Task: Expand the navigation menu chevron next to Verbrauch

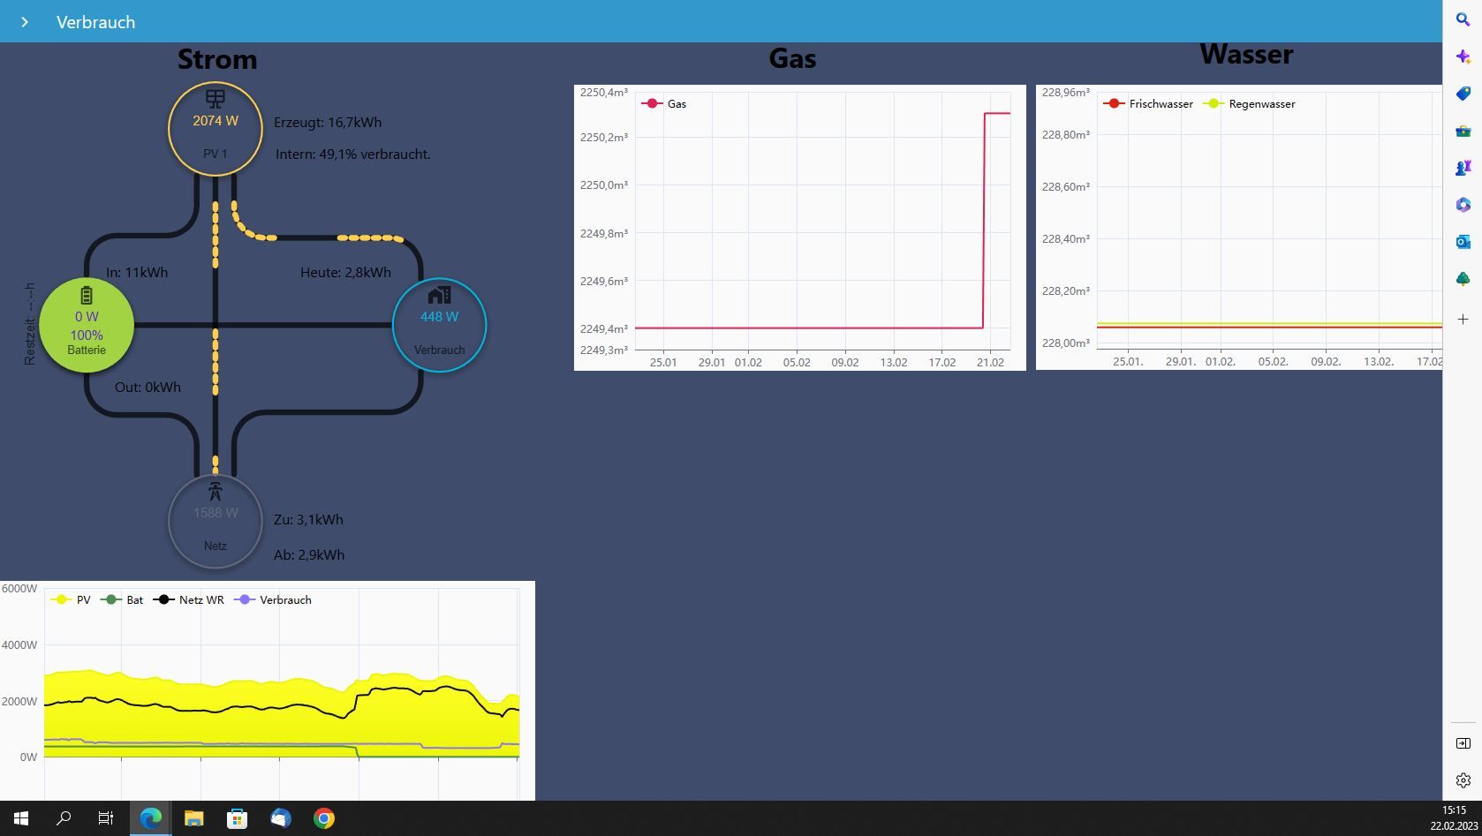Action: [x=25, y=22]
